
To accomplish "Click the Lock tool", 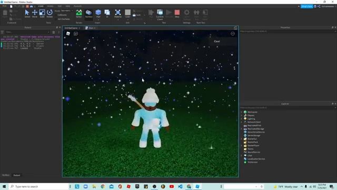I will pyautogui.click(x=137, y=15).
